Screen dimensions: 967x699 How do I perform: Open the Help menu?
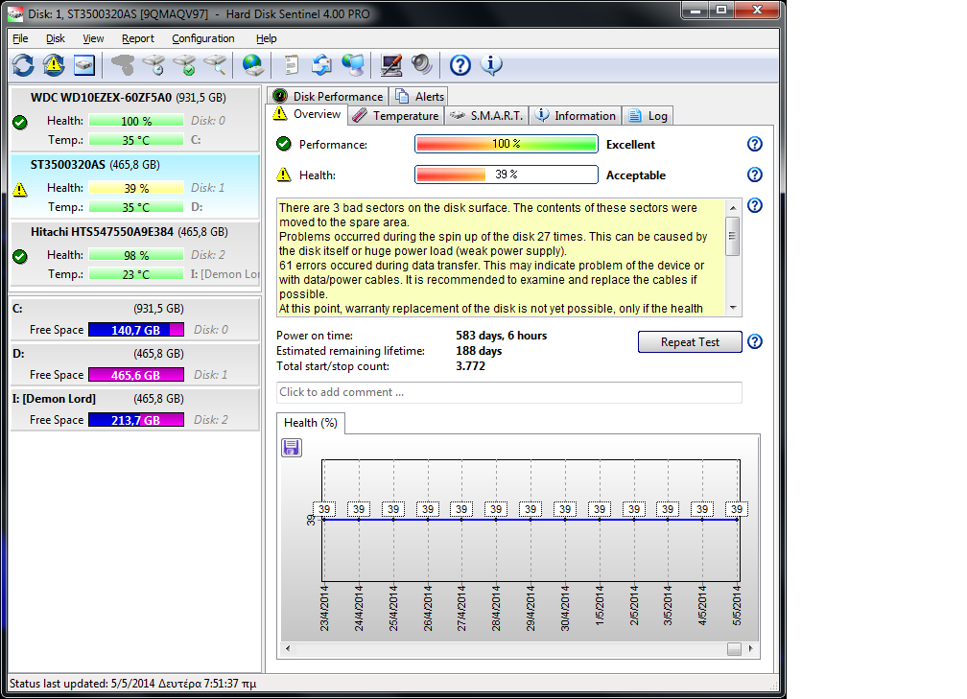[267, 38]
